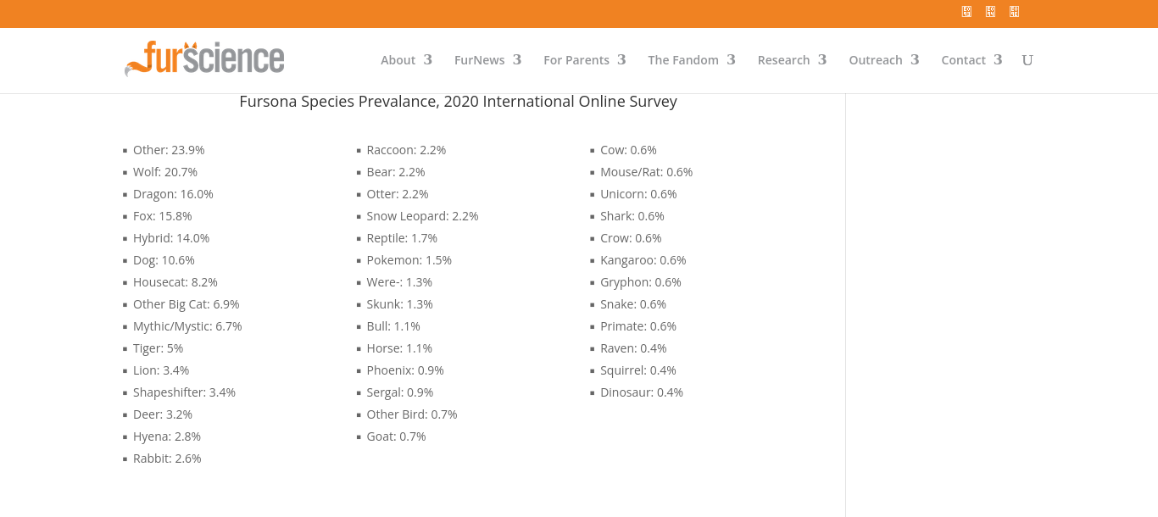Viewport: 1158px width, 517px height.
Task: Expand the For Parents submenu arrow
Action: [x=621, y=59]
